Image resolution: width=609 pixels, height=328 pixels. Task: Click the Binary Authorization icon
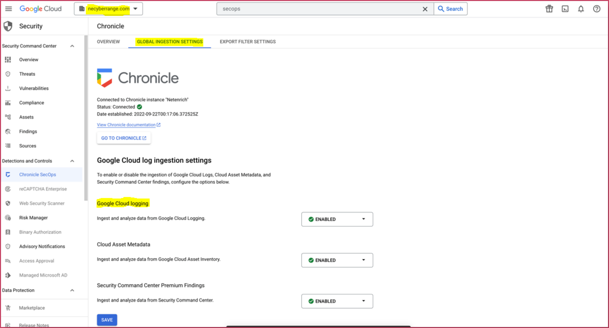(8, 232)
